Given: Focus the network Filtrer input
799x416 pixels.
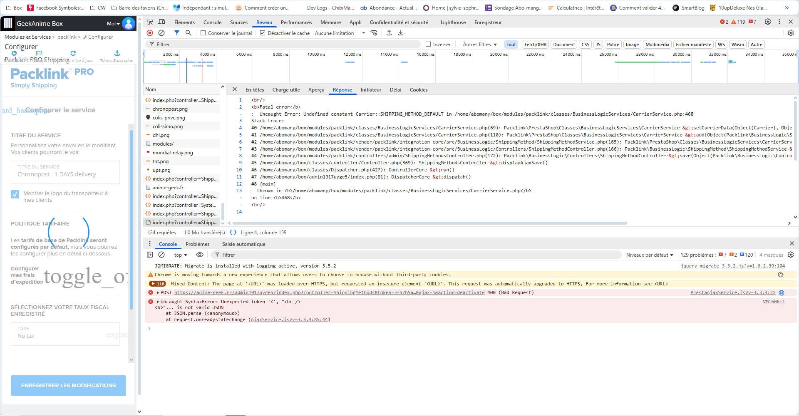Looking at the screenshot, I should point(283,44).
